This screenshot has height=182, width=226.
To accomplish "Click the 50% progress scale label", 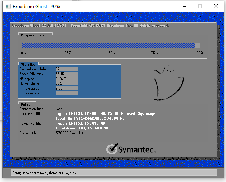I will pyautogui.click(x=111, y=53).
